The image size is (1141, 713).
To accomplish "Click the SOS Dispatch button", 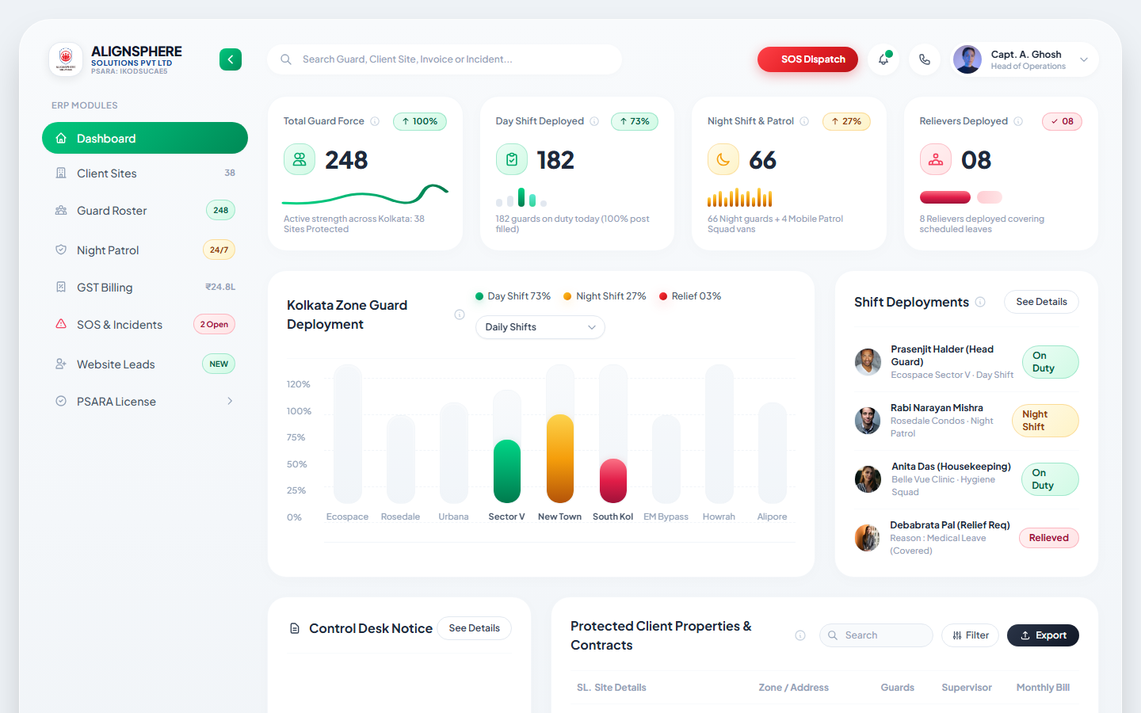I will [x=807, y=59].
